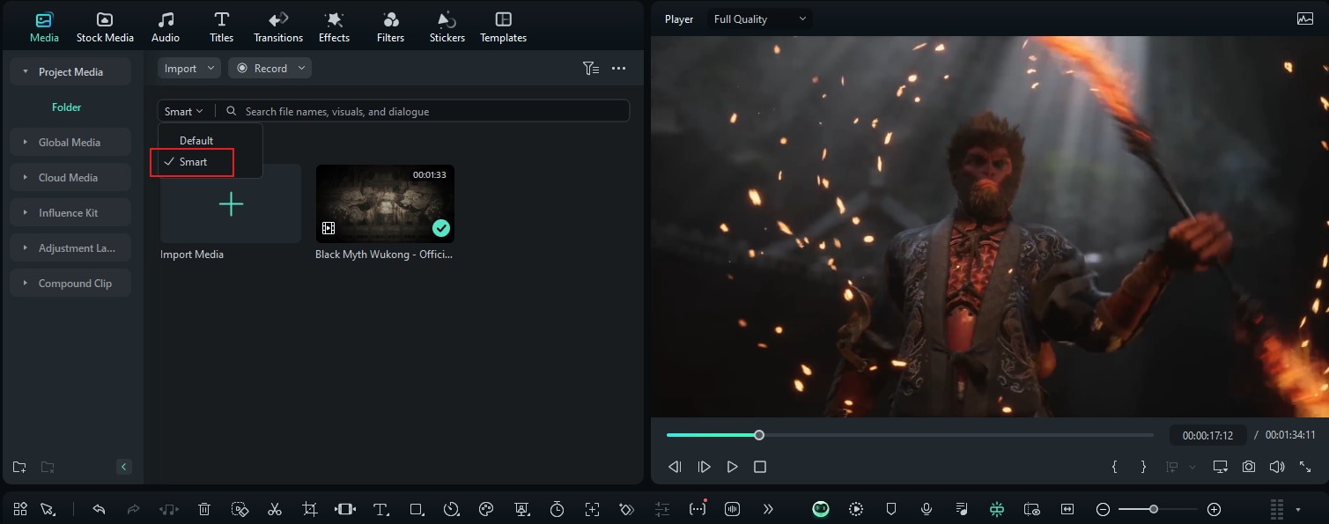
Task: Open the Full Quality player dropdown
Action: (x=760, y=18)
